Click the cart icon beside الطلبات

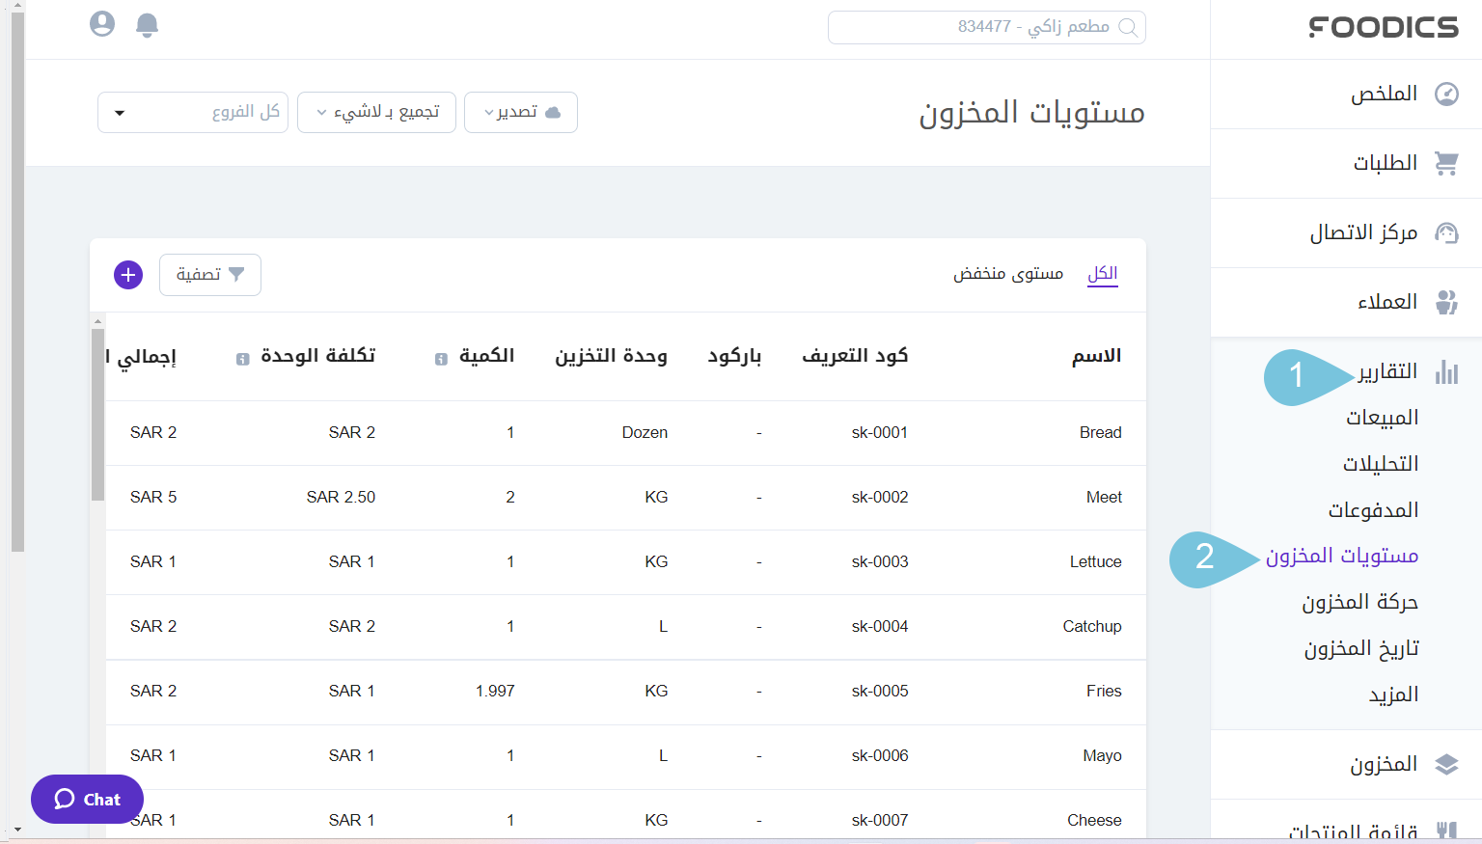pos(1446,163)
